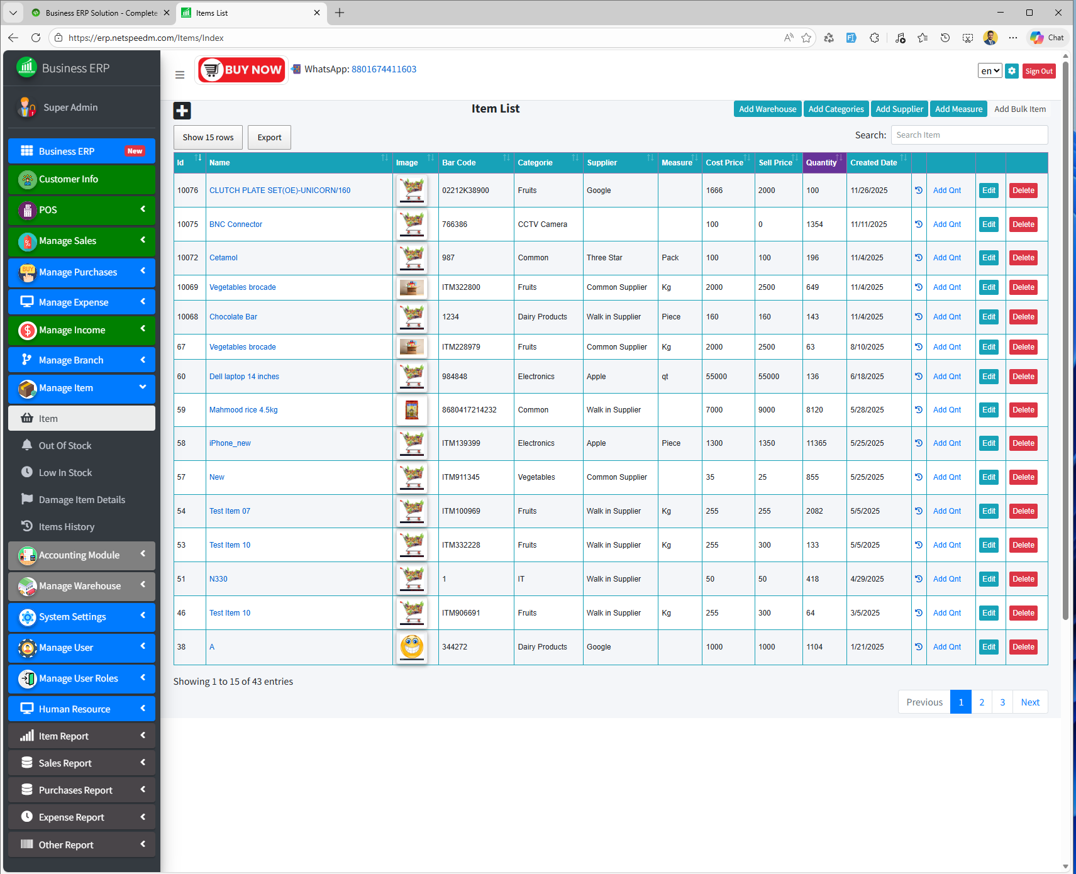
Task: Select the Items History sidebar icon
Action: 28,526
